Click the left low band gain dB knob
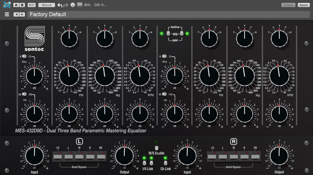The height and width of the screenshot is (175, 313). pyautogui.click(x=69, y=114)
